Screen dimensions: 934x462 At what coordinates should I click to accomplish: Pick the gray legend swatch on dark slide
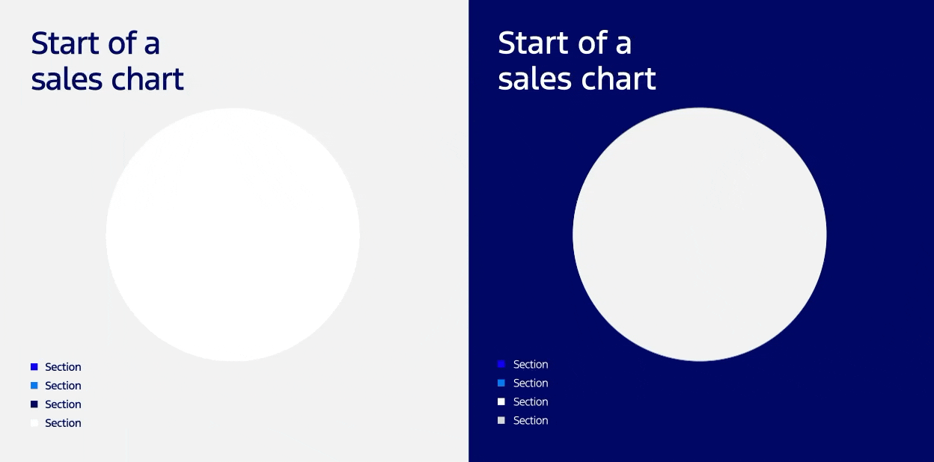[501, 420]
